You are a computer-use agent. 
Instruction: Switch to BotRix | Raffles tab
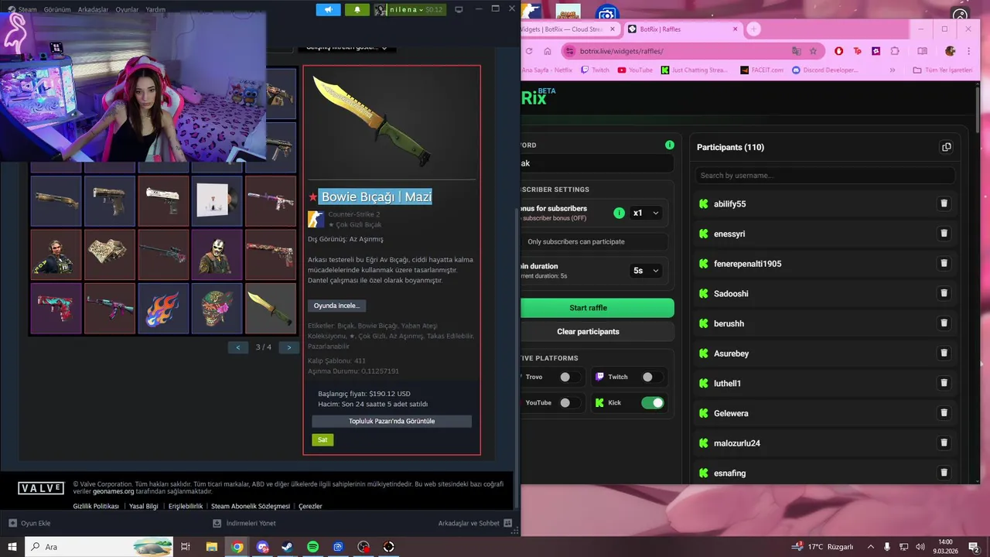coord(683,29)
